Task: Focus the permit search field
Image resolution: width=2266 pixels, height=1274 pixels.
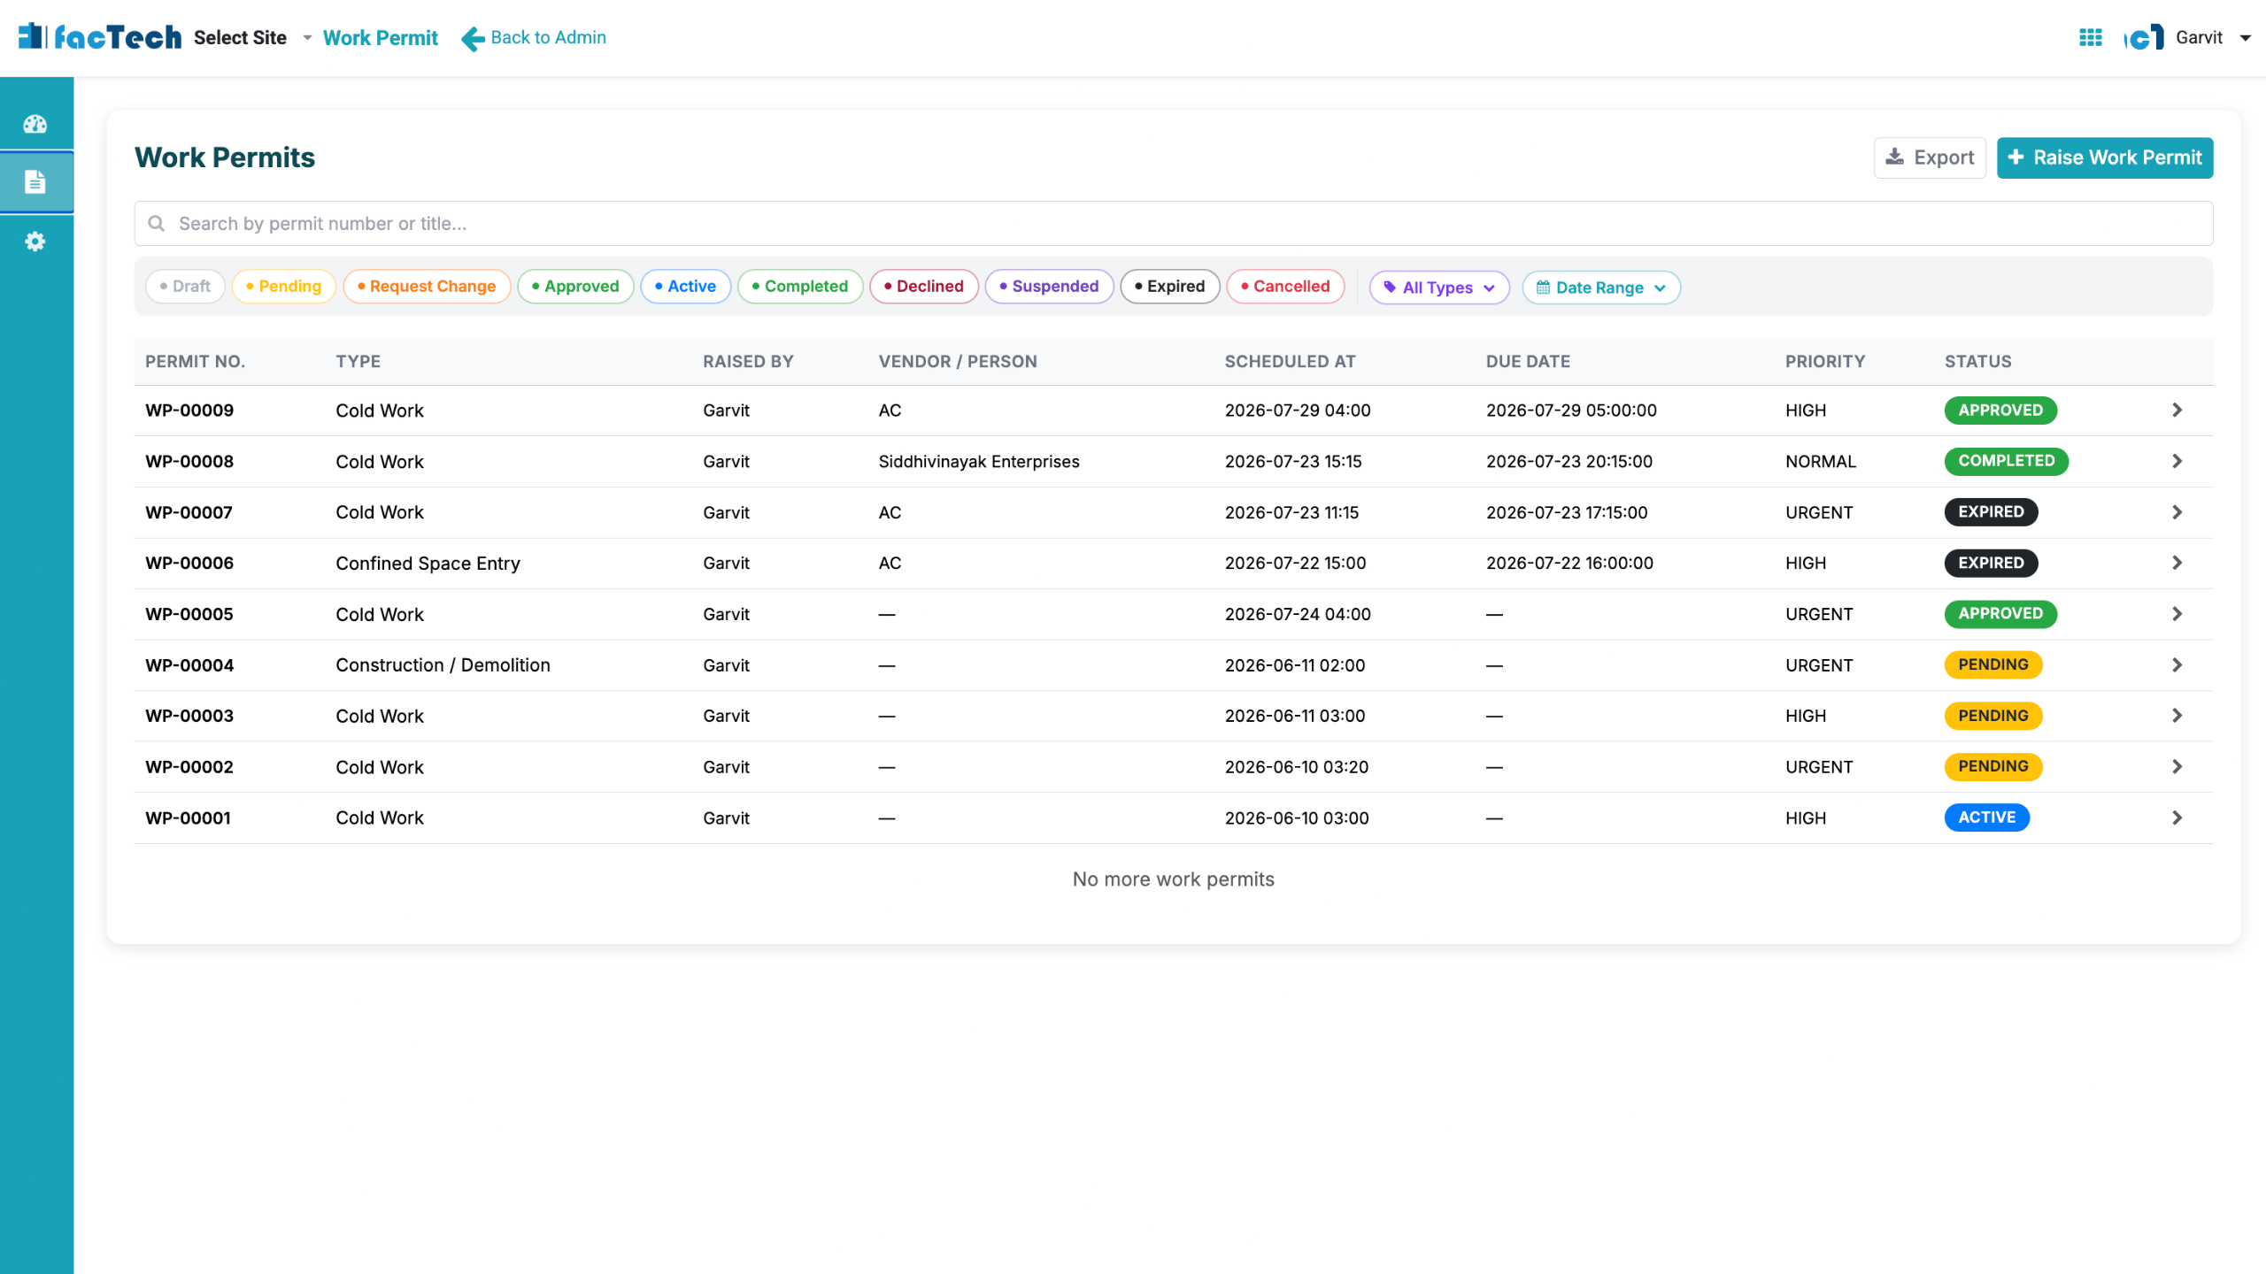Action: click(x=1174, y=223)
